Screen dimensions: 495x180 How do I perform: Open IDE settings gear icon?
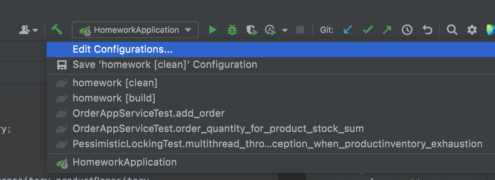pyautogui.click(x=472, y=30)
